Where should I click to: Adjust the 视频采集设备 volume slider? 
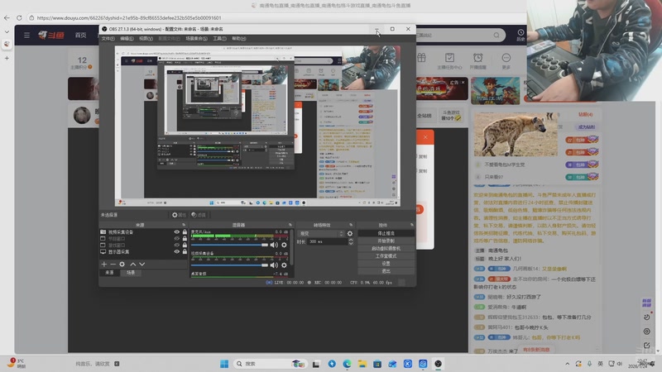(x=229, y=265)
